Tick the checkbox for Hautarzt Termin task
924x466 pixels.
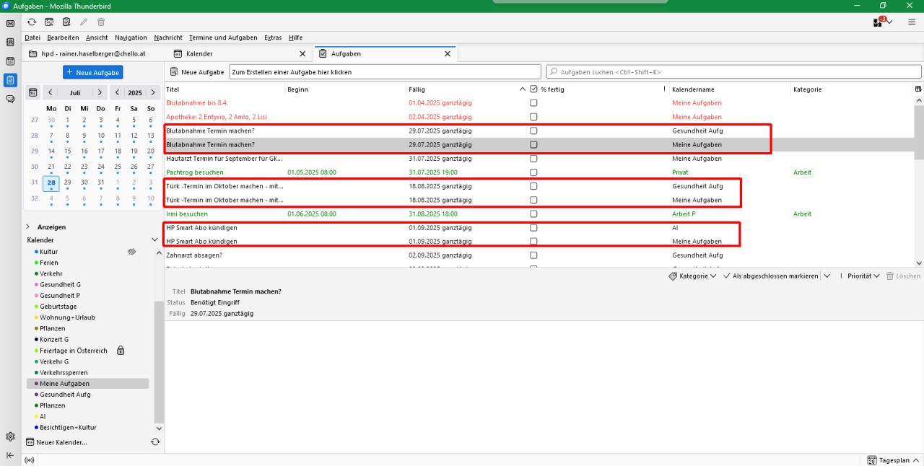(533, 159)
